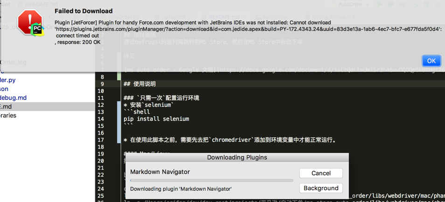The width and height of the screenshot is (445, 202).
Task: Click the '### `只需一次`配置运行环境' line
Action: click(161, 98)
